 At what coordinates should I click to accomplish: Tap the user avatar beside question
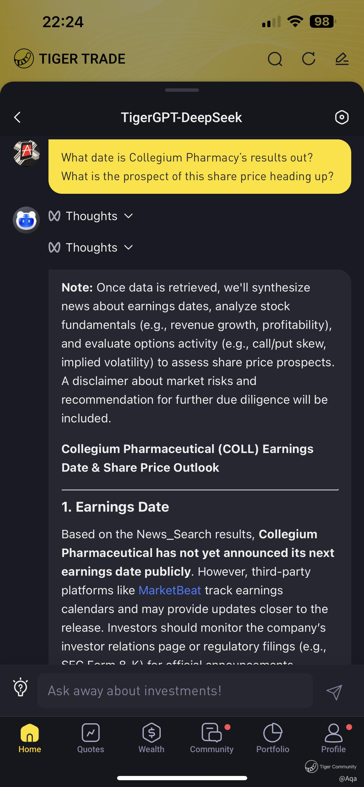(26, 153)
